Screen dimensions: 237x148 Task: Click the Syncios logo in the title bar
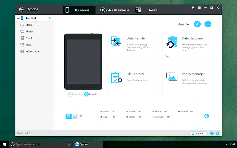point(21,9)
